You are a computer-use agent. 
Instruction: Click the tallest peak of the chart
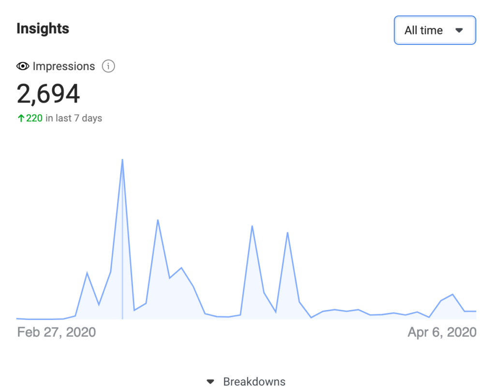pos(122,160)
